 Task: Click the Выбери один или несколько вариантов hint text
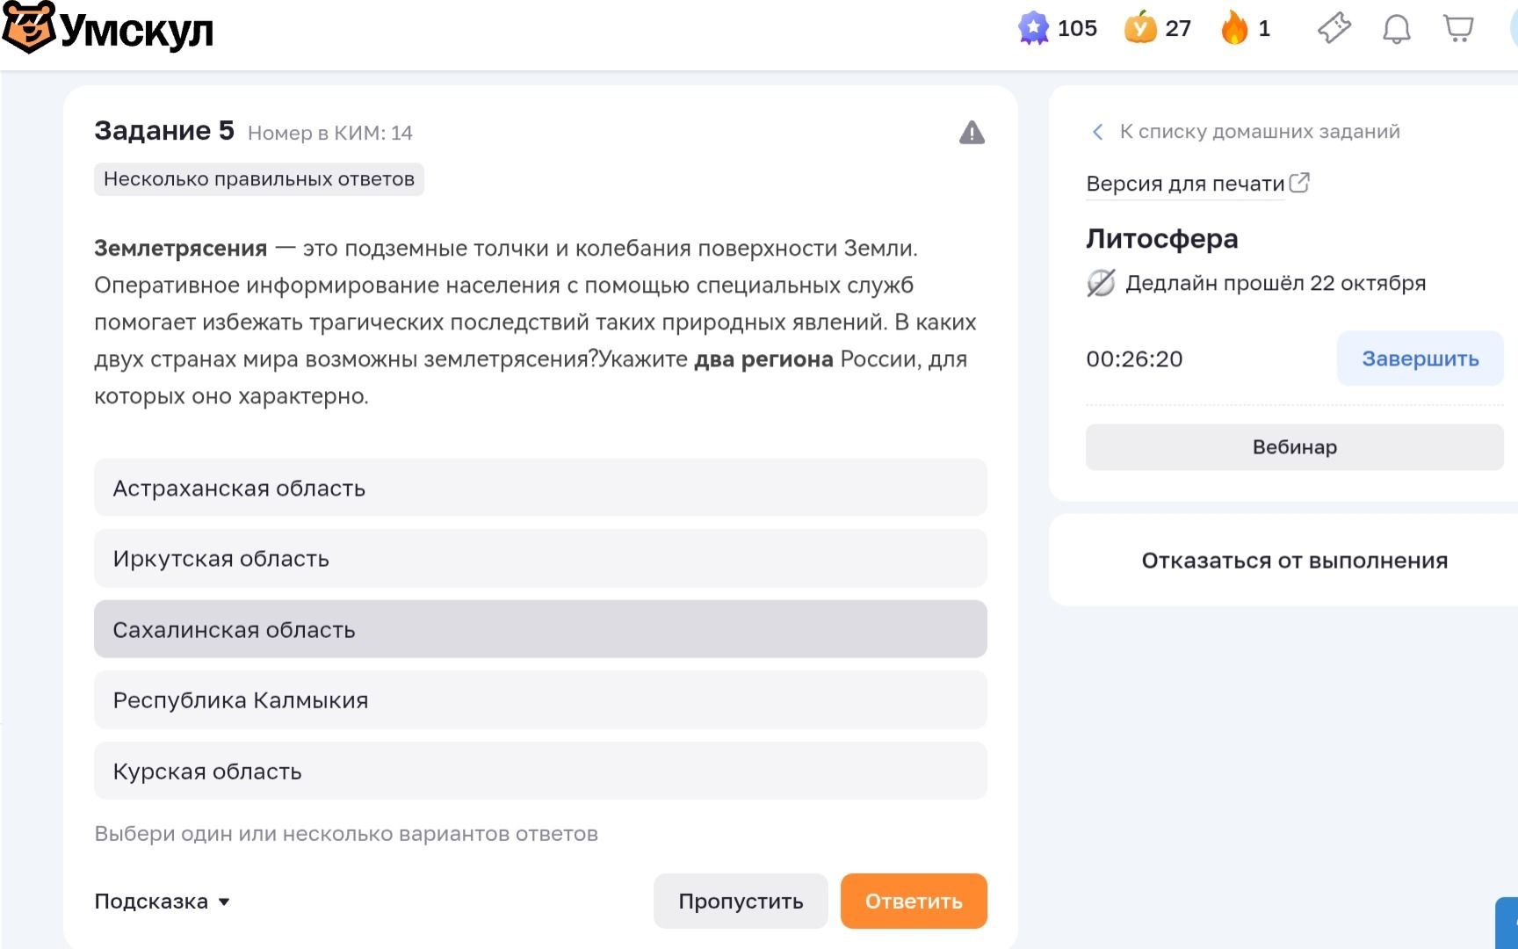coord(346,834)
